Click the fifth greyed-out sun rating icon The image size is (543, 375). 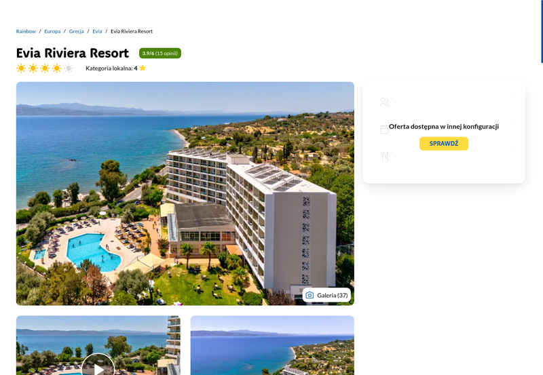tap(69, 68)
